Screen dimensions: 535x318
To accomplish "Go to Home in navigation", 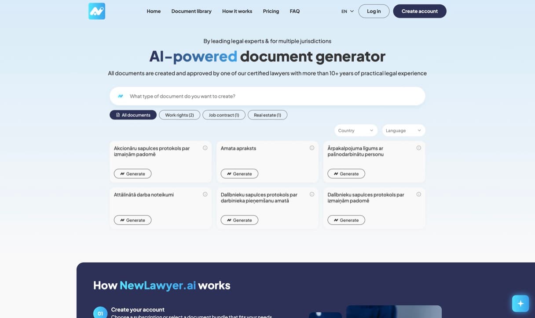I will (x=154, y=11).
